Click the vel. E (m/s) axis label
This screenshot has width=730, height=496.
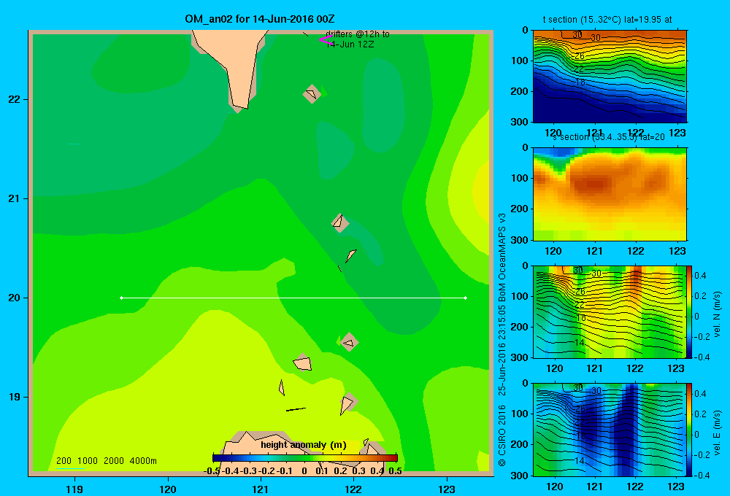[x=718, y=432]
